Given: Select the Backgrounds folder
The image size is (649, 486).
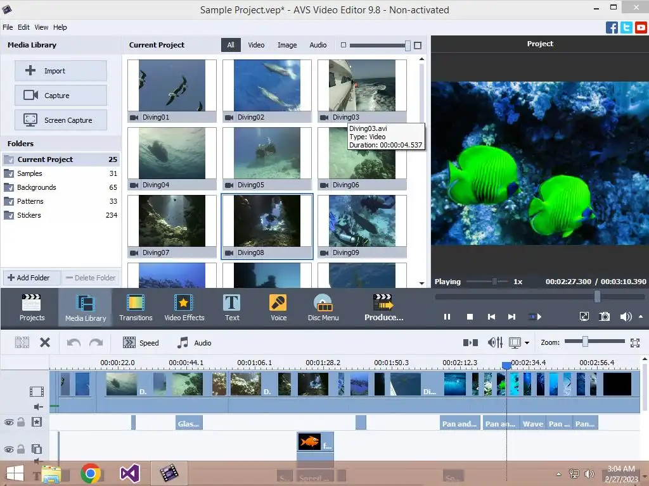Looking at the screenshot, I should pyautogui.click(x=61, y=187).
